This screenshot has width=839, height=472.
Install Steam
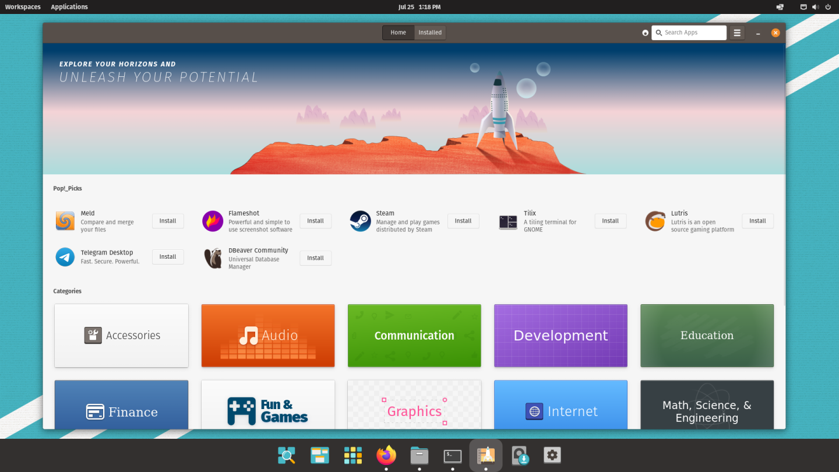(x=463, y=221)
